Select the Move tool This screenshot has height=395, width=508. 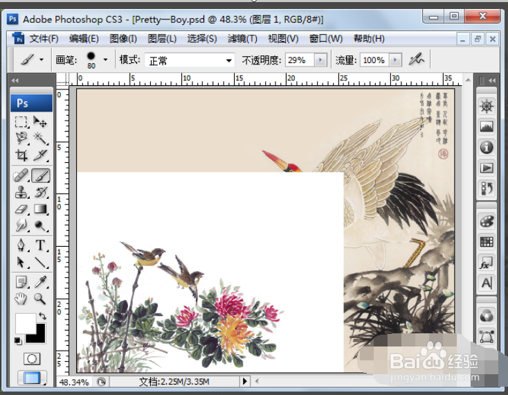[x=40, y=122]
